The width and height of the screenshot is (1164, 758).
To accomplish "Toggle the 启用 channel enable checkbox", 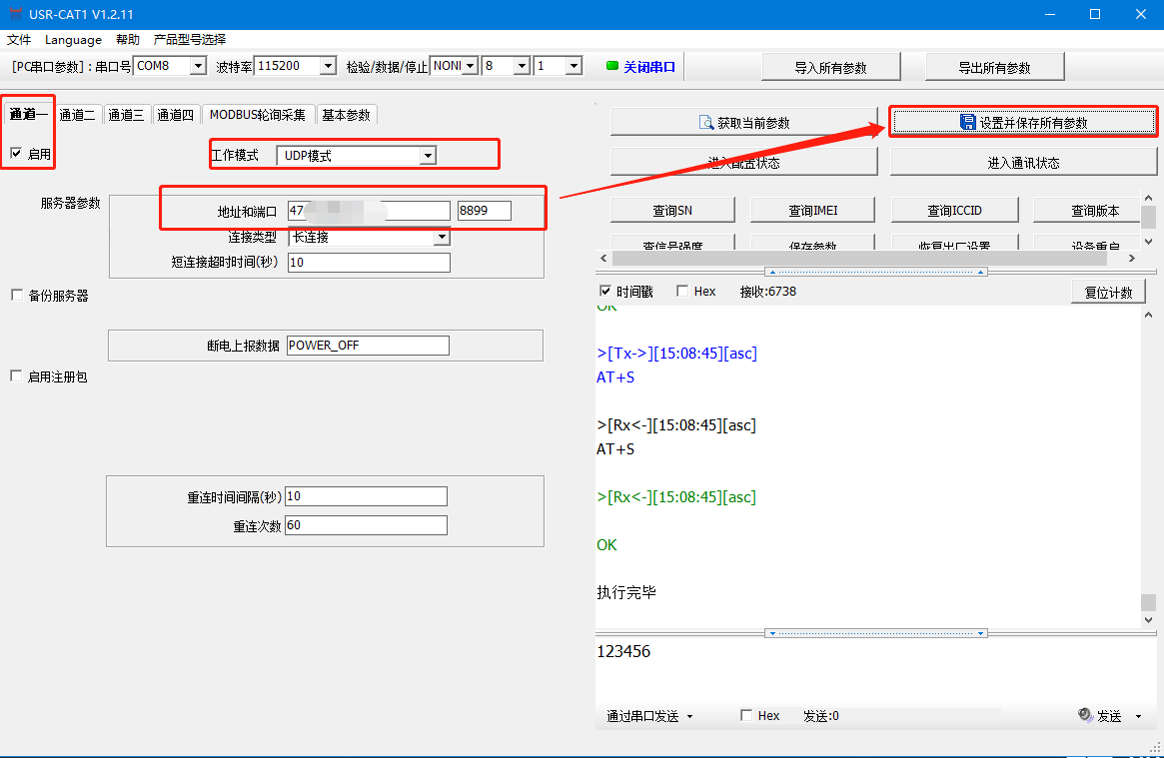I will click(x=16, y=154).
